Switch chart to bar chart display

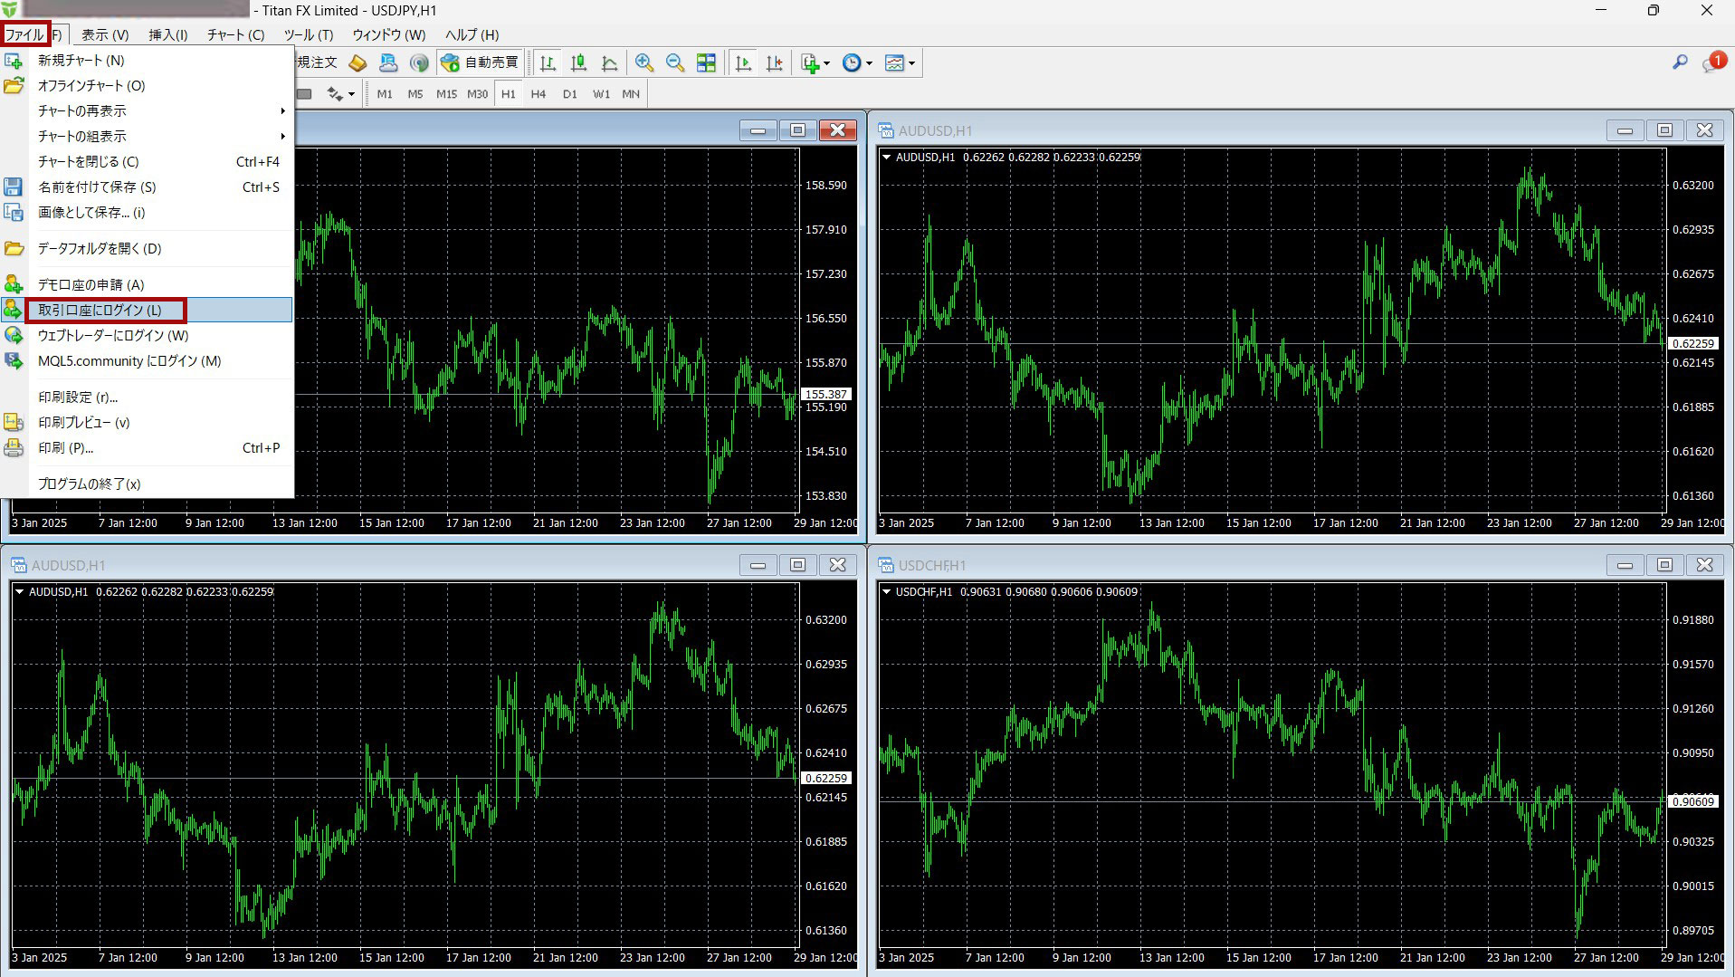coord(548,62)
